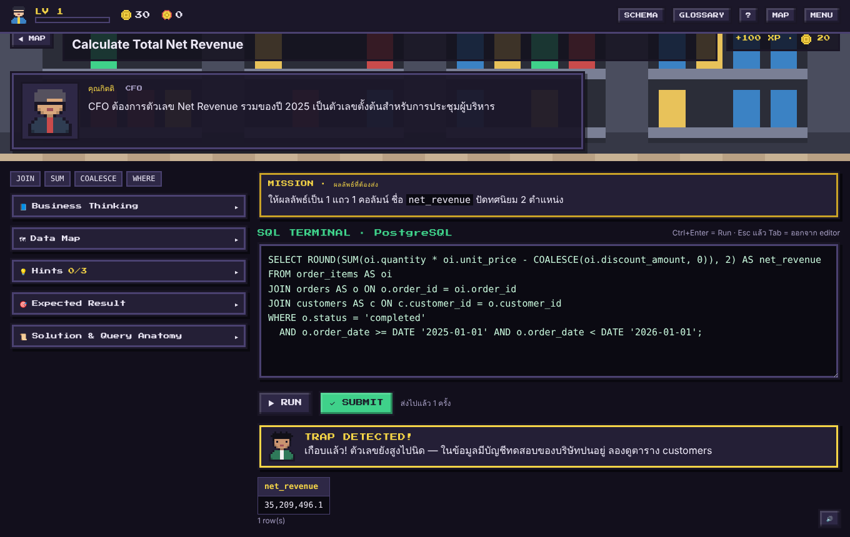The height and width of the screenshot is (537, 850).
Task: Click the Data Map icon
Action: tap(22, 239)
